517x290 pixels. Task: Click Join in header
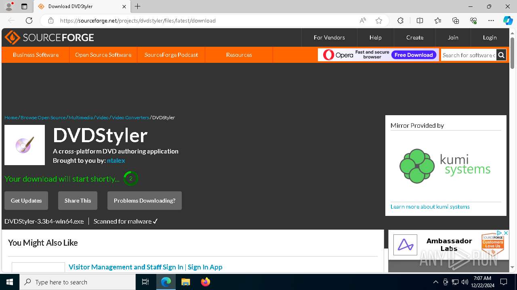point(453,37)
